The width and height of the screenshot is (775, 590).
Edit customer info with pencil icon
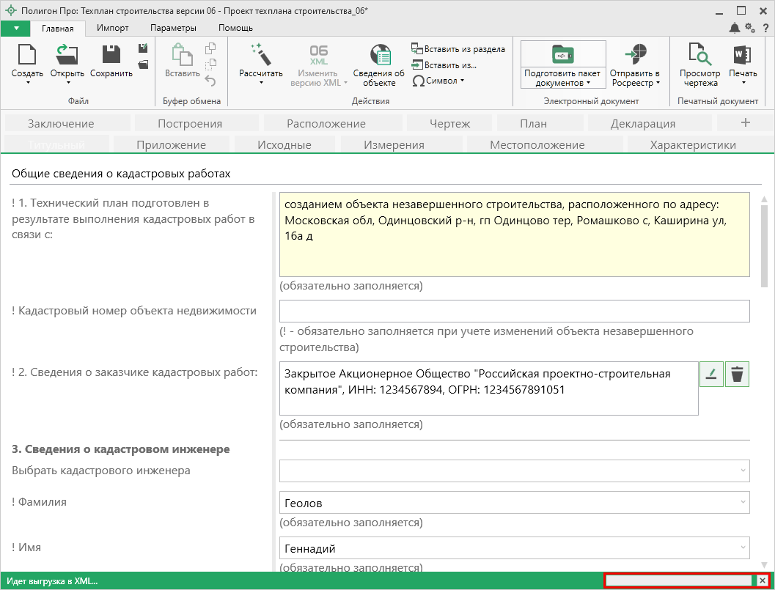(x=710, y=375)
